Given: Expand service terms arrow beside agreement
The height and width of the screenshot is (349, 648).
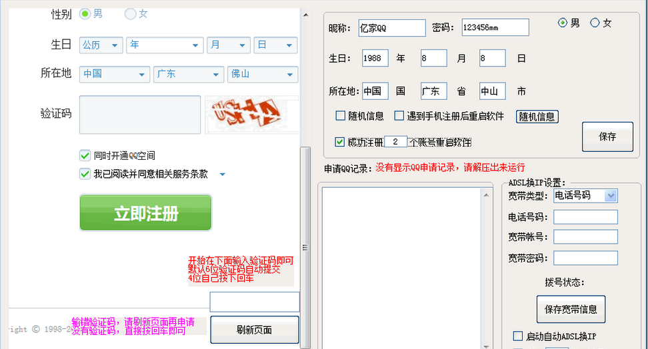Looking at the screenshot, I should [x=223, y=174].
